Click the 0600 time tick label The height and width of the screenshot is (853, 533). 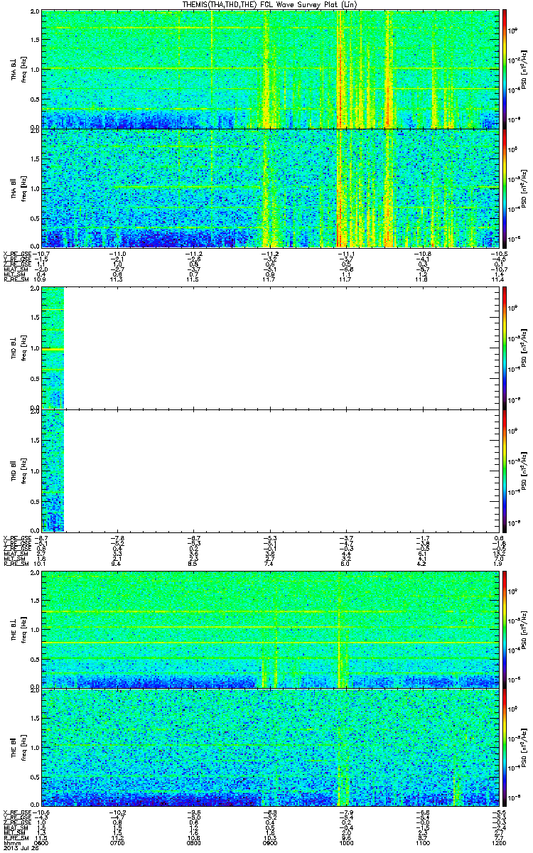[42, 844]
